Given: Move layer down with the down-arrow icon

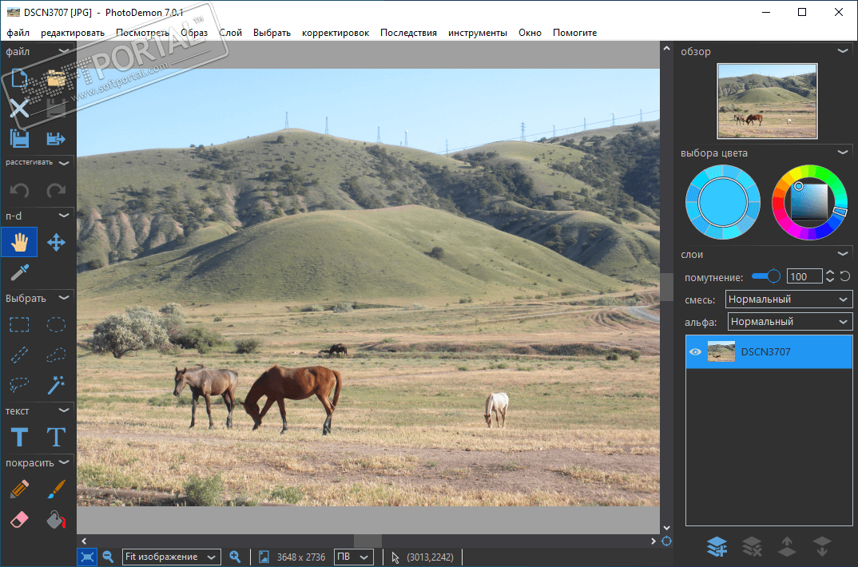Looking at the screenshot, I should pos(822,546).
